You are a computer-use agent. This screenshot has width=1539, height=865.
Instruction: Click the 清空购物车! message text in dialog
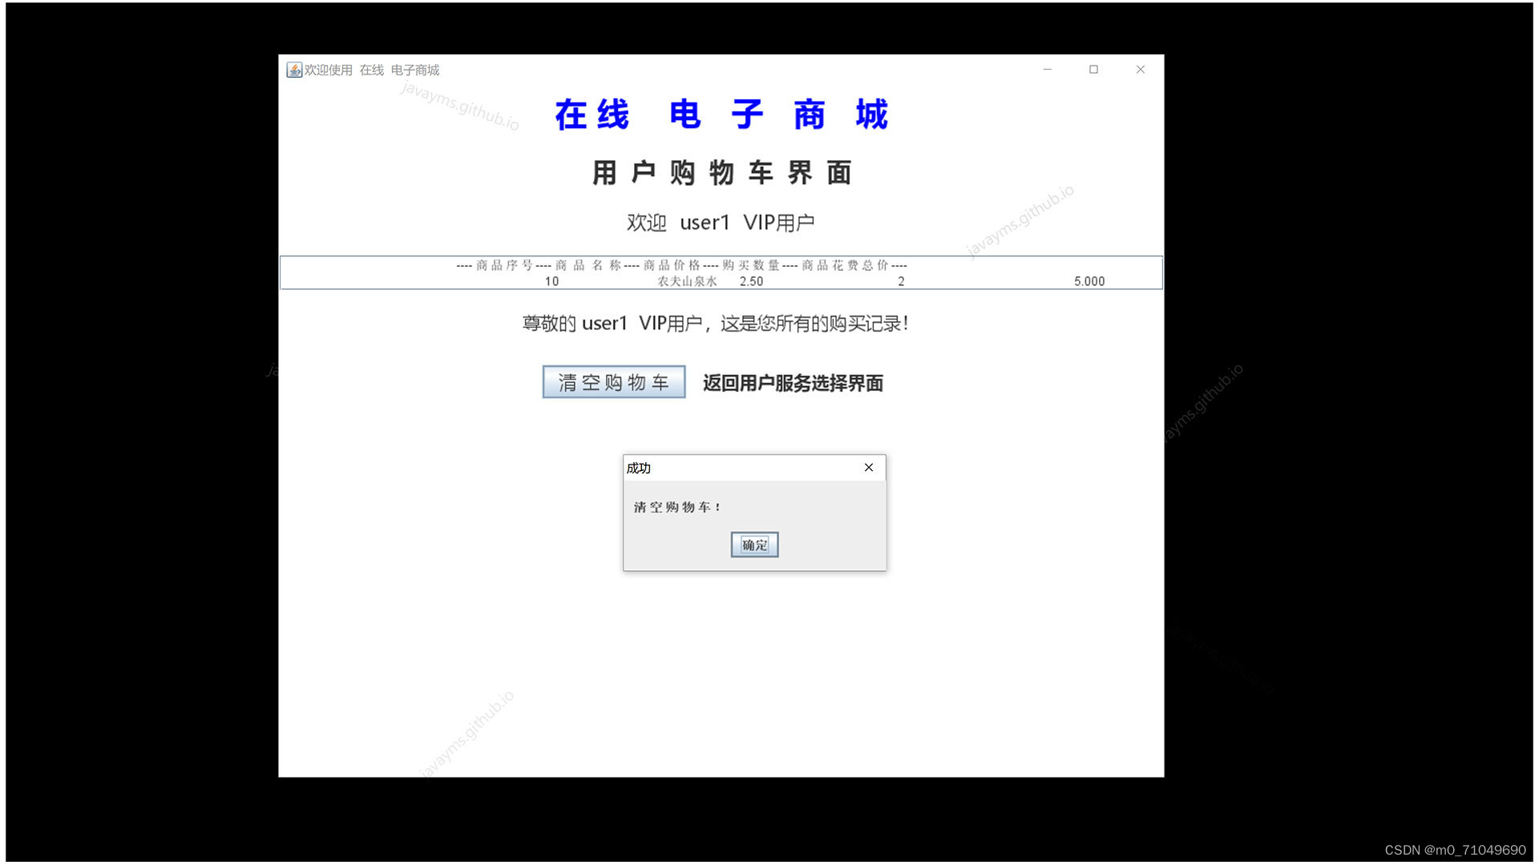pyautogui.click(x=677, y=507)
